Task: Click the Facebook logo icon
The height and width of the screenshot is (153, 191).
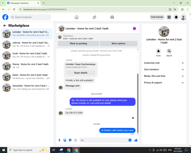Action: tap(5, 17)
